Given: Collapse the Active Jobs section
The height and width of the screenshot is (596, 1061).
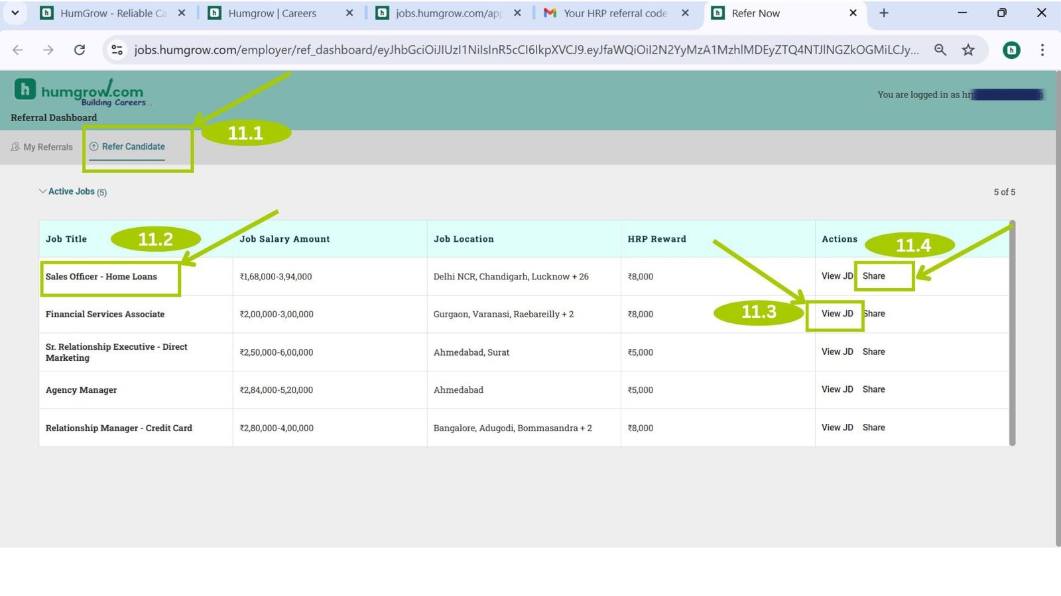Looking at the screenshot, I should tap(72, 191).
